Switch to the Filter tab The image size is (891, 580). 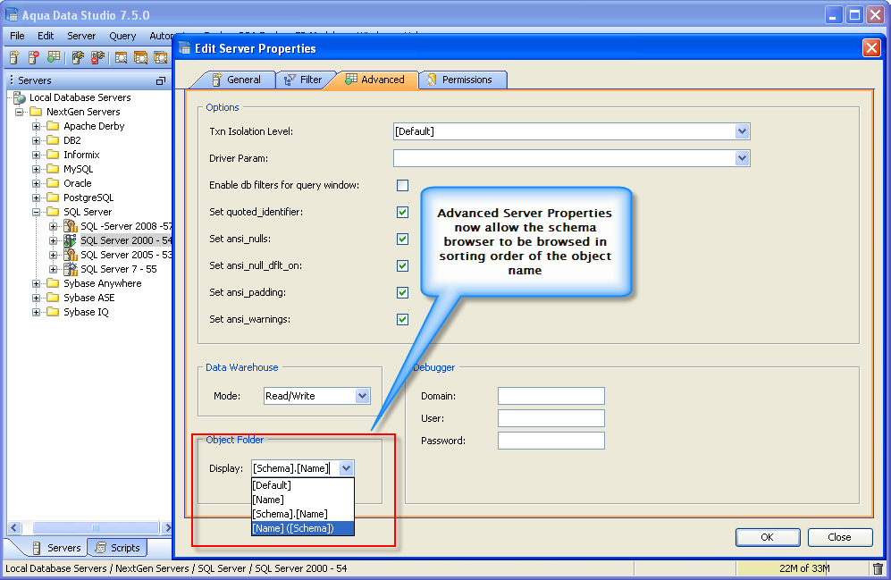304,80
